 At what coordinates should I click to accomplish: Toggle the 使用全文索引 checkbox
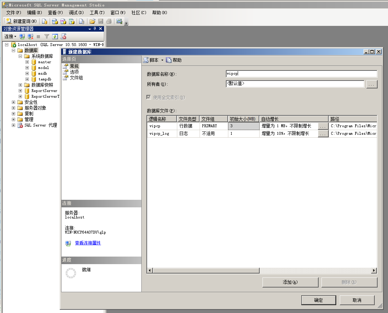point(149,97)
